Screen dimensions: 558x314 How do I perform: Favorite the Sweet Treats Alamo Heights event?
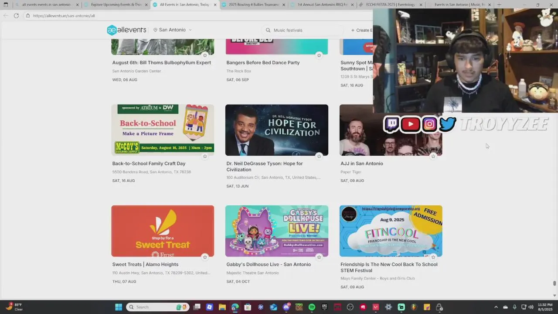click(205, 257)
